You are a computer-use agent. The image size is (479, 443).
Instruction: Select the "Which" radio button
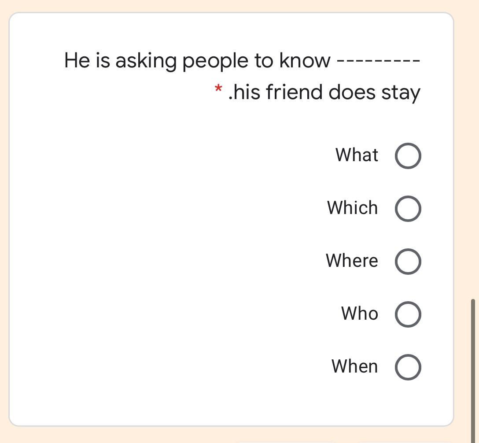(x=409, y=208)
